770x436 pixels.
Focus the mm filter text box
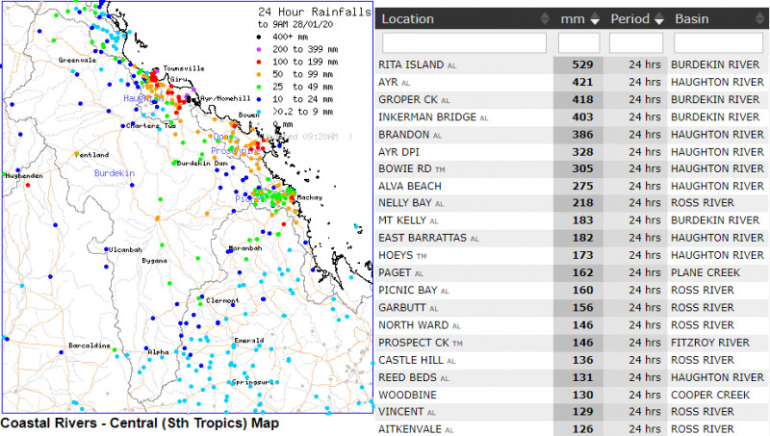click(578, 43)
